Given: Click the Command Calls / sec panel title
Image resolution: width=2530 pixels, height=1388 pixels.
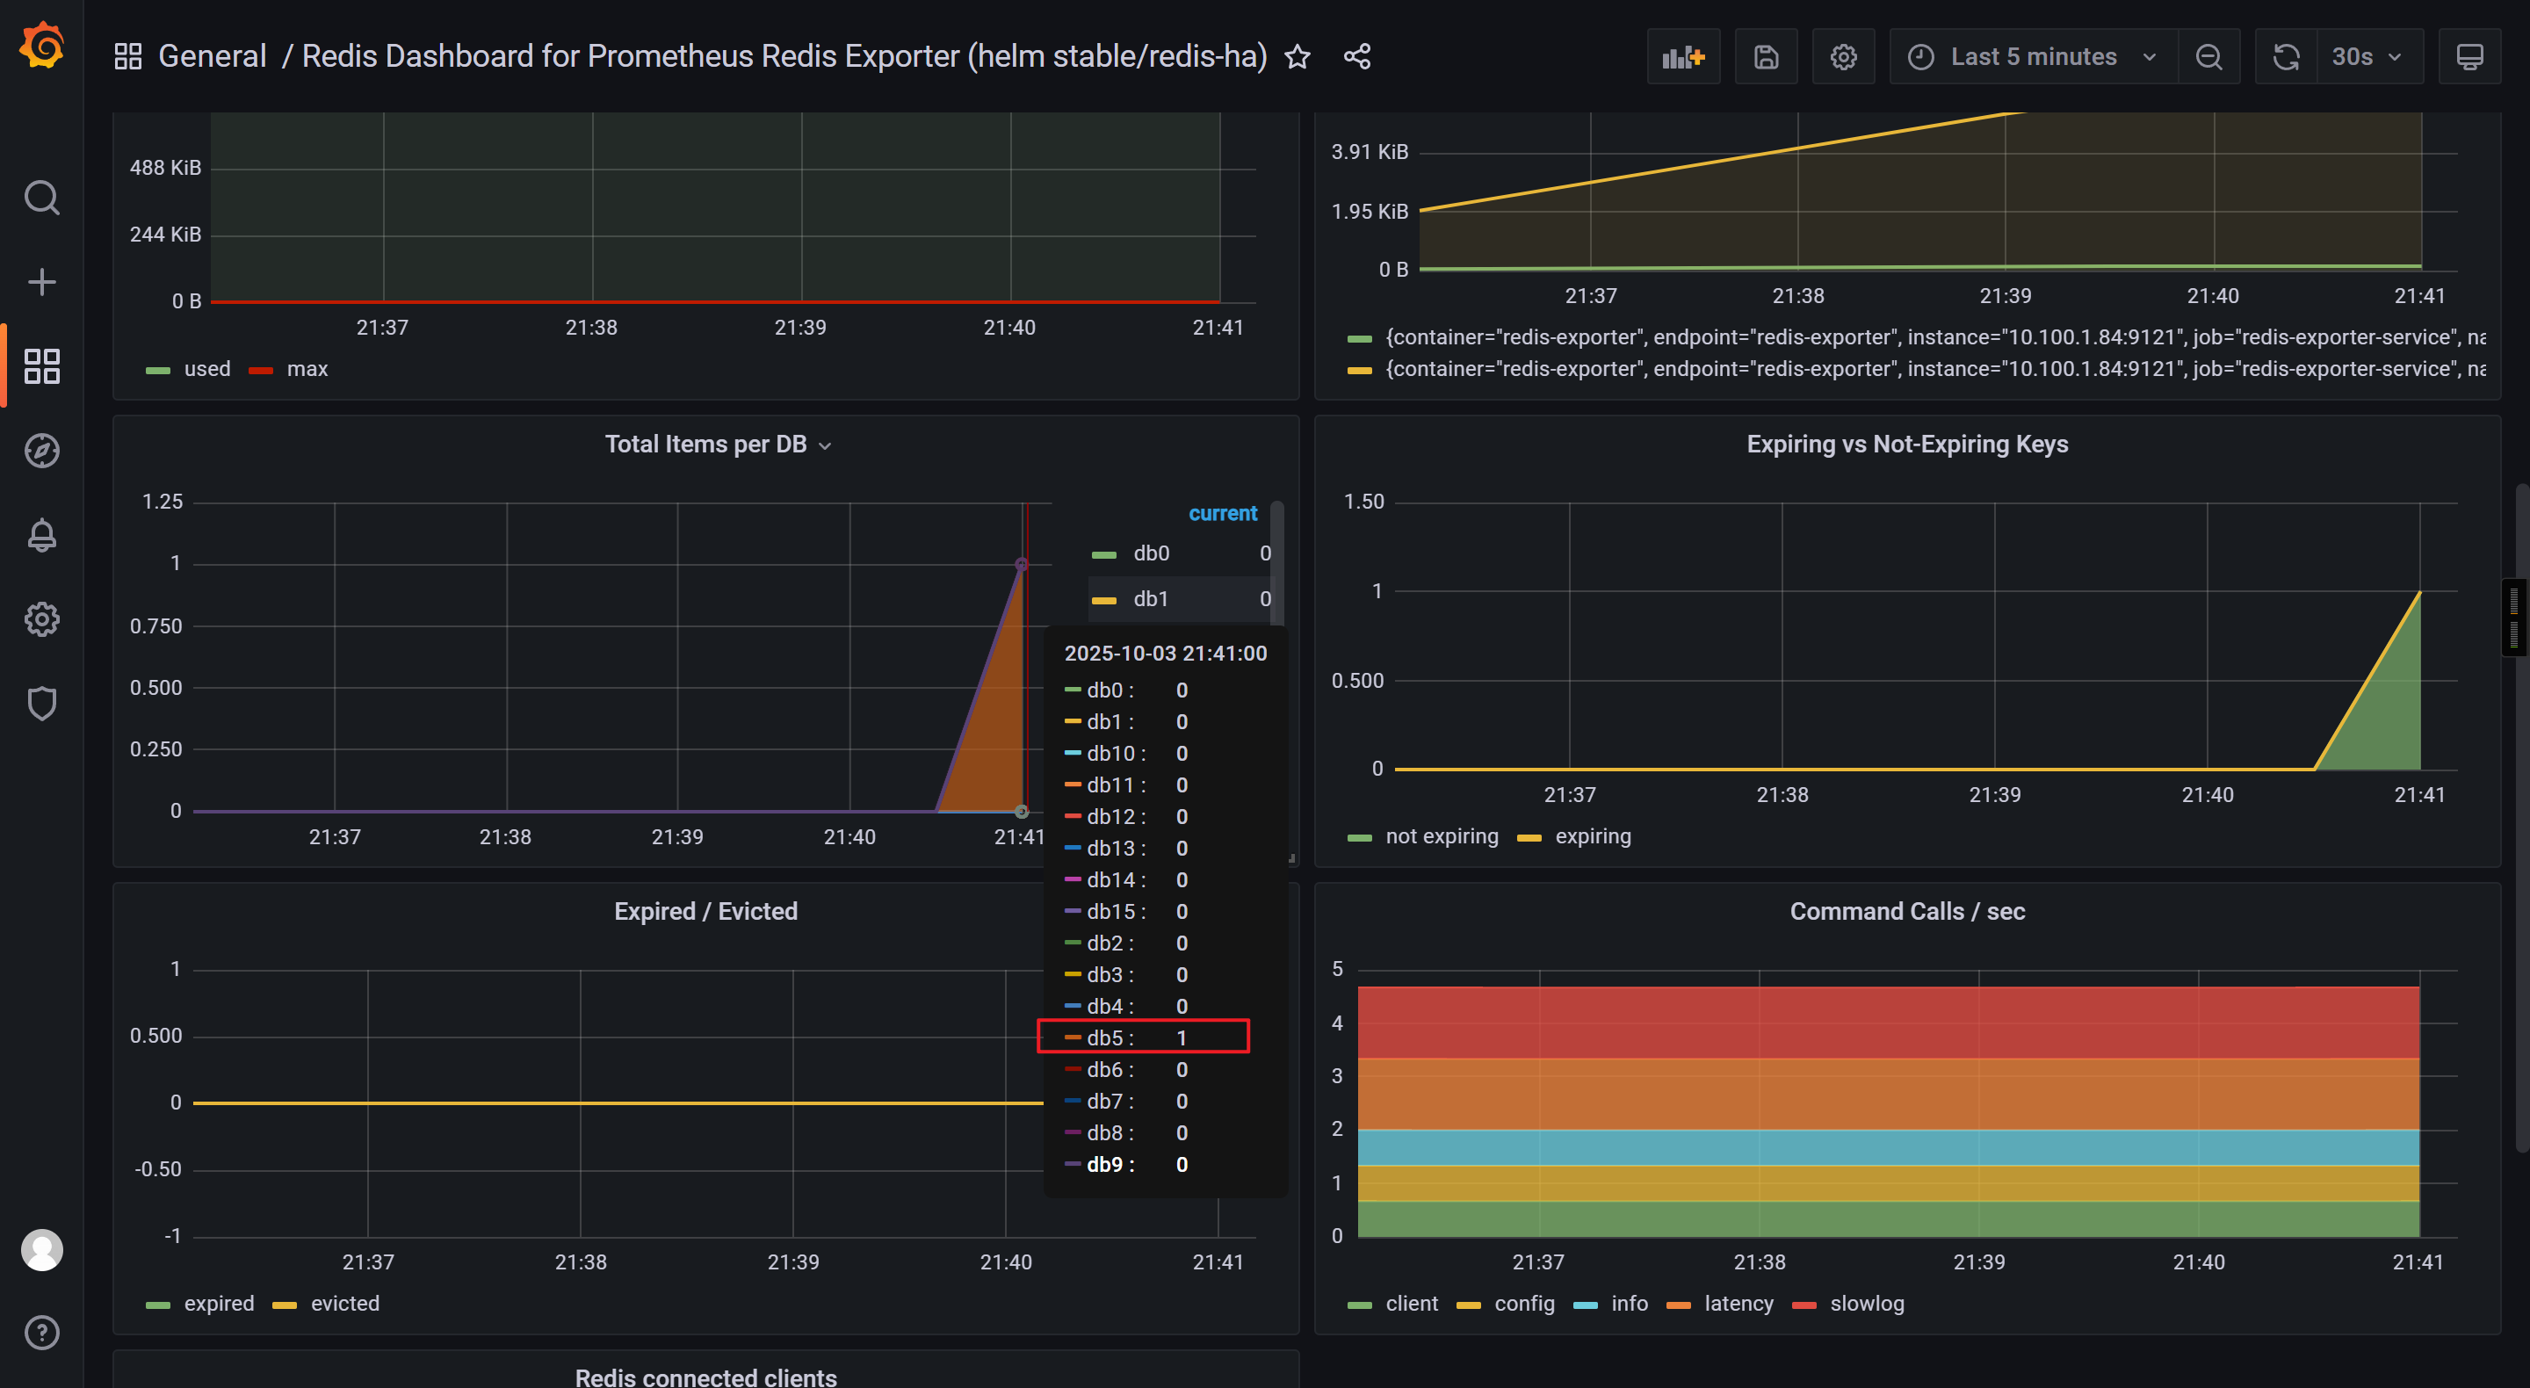Looking at the screenshot, I should [x=1906, y=912].
